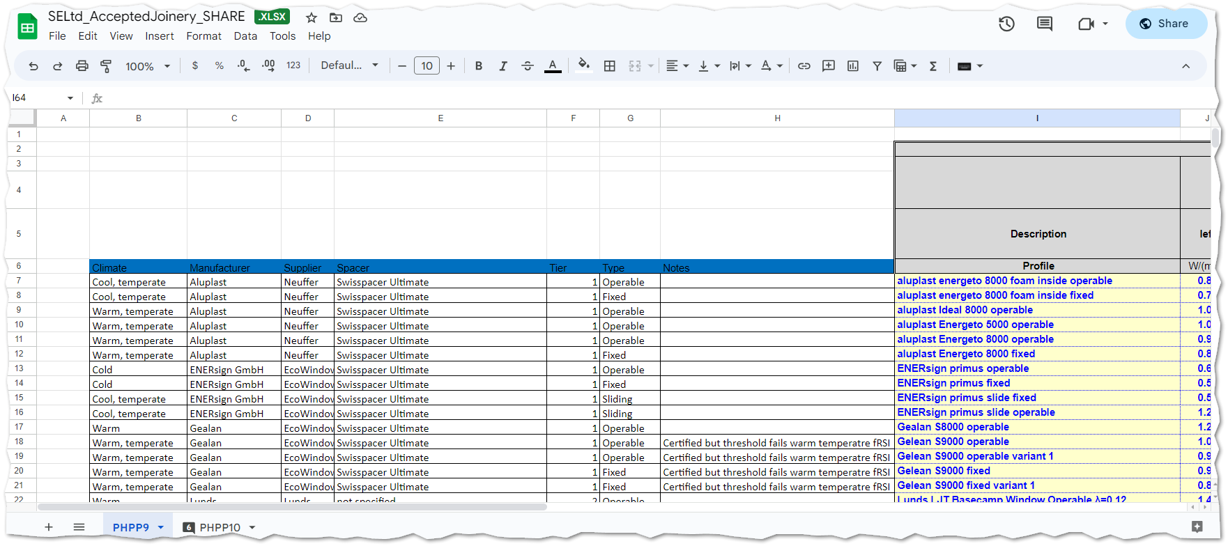Image resolution: width=1228 pixels, height=546 pixels.
Task: Open comments history icon in header
Action: (1045, 24)
